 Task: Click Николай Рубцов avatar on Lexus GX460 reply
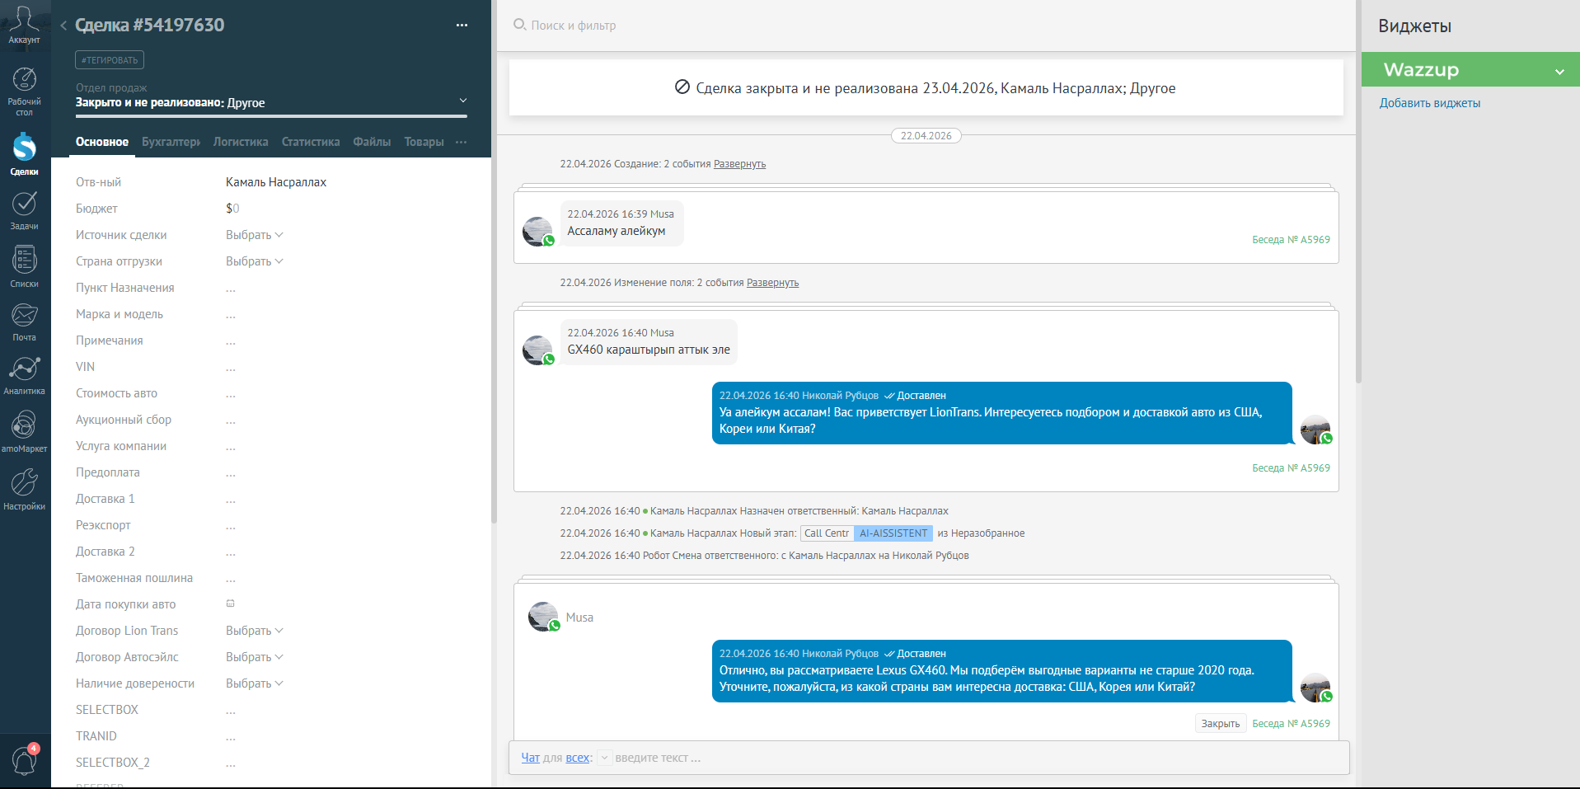[1316, 688]
